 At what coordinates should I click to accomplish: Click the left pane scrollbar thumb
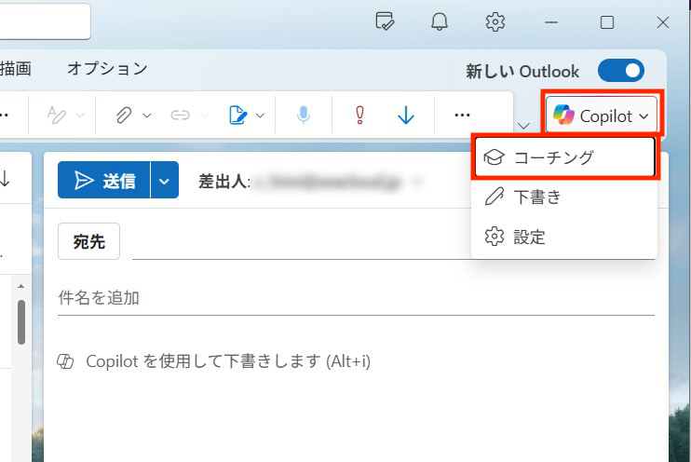(x=21, y=321)
